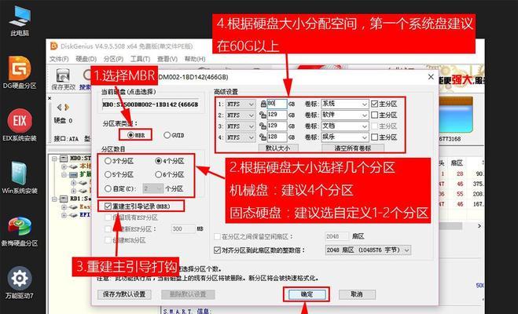Screen dimensions: 518x314
Task: Open file system dropdown for partition 2
Action: [x=241, y=115]
